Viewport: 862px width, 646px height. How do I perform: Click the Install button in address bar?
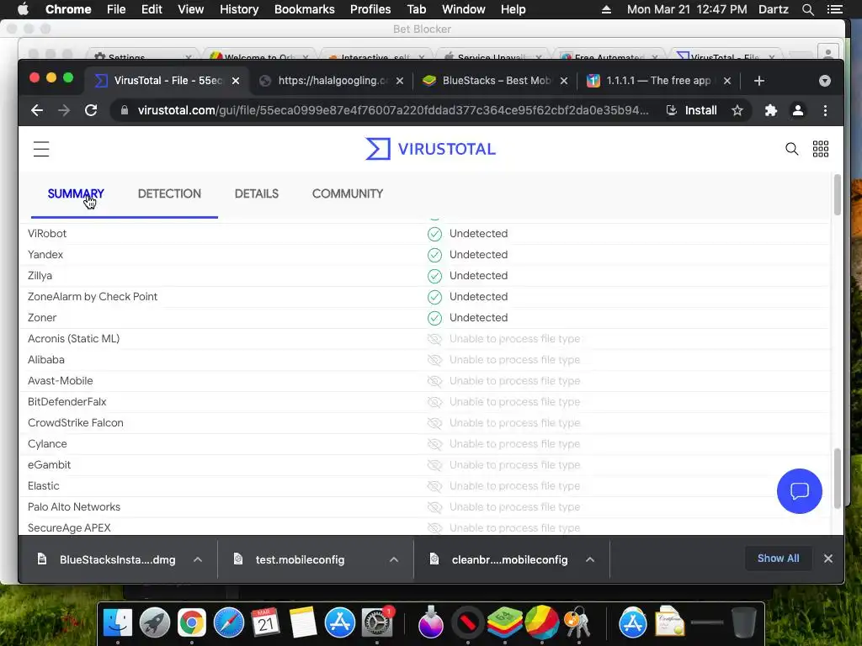692,110
